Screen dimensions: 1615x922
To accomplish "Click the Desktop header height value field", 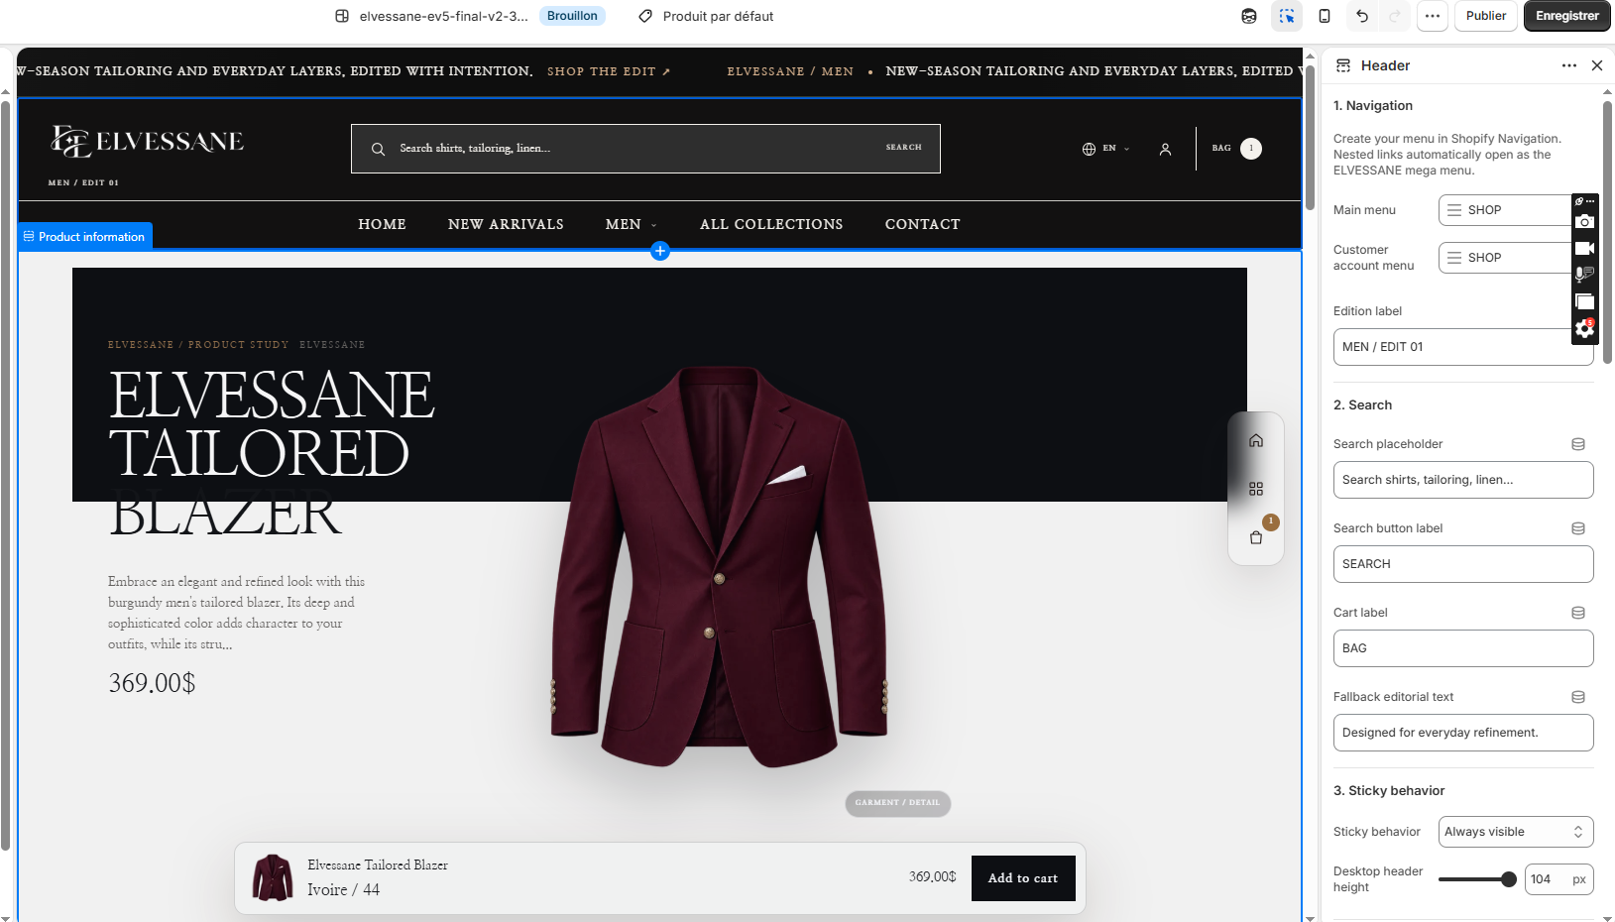I will [x=1558, y=879].
